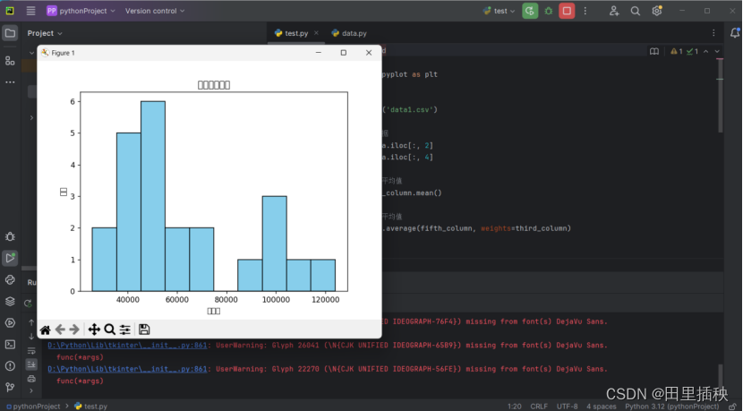Open IDE settings gear
Screen dimensions: 743x411
657,11
